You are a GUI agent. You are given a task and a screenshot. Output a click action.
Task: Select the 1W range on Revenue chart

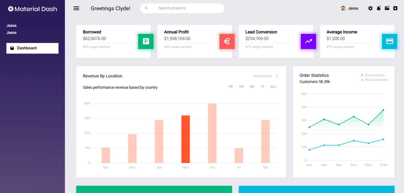coord(230,86)
